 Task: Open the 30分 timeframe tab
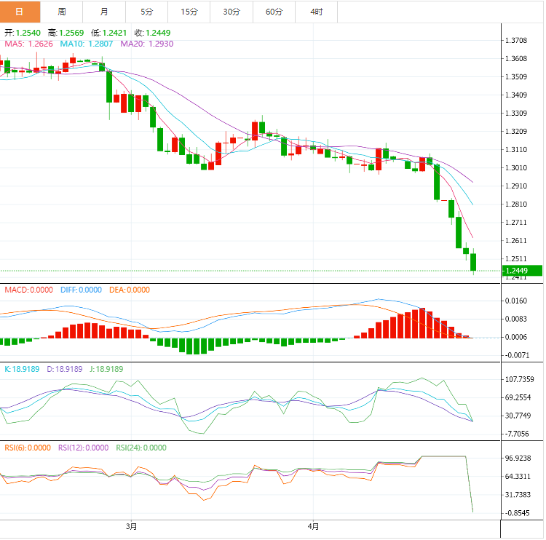click(232, 12)
